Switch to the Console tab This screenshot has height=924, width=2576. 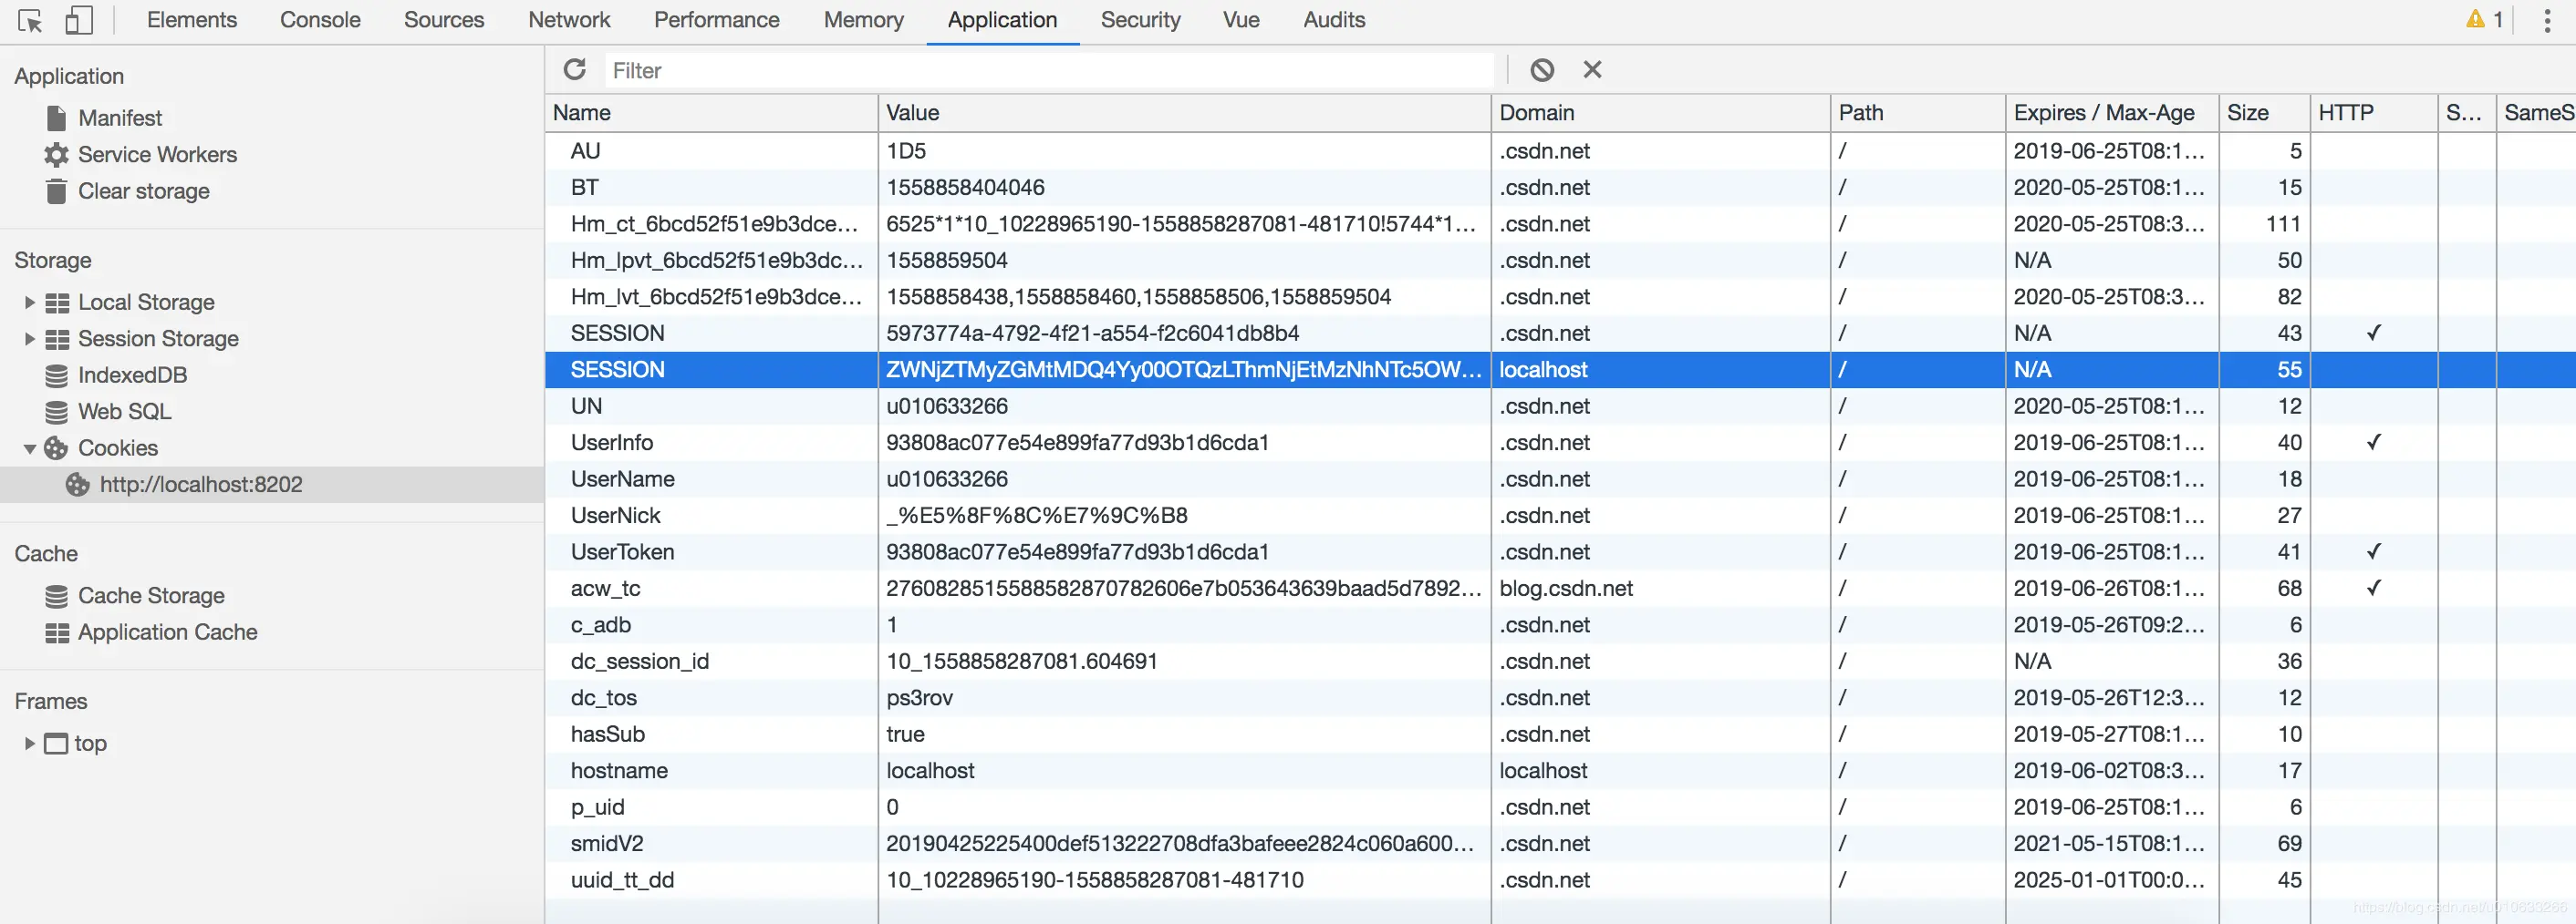point(320,20)
